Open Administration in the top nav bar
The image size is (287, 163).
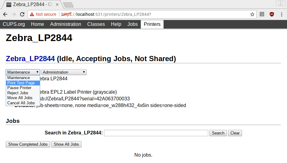(x=66, y=24)
